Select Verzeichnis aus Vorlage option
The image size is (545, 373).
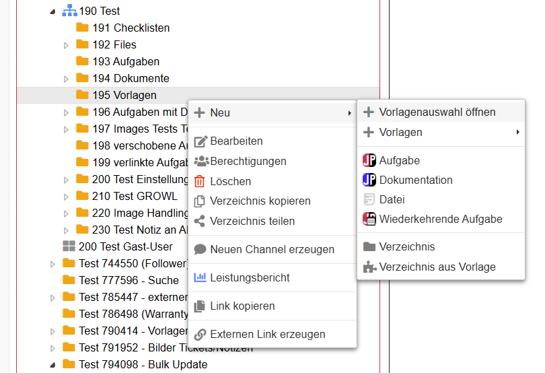point(437,267)
